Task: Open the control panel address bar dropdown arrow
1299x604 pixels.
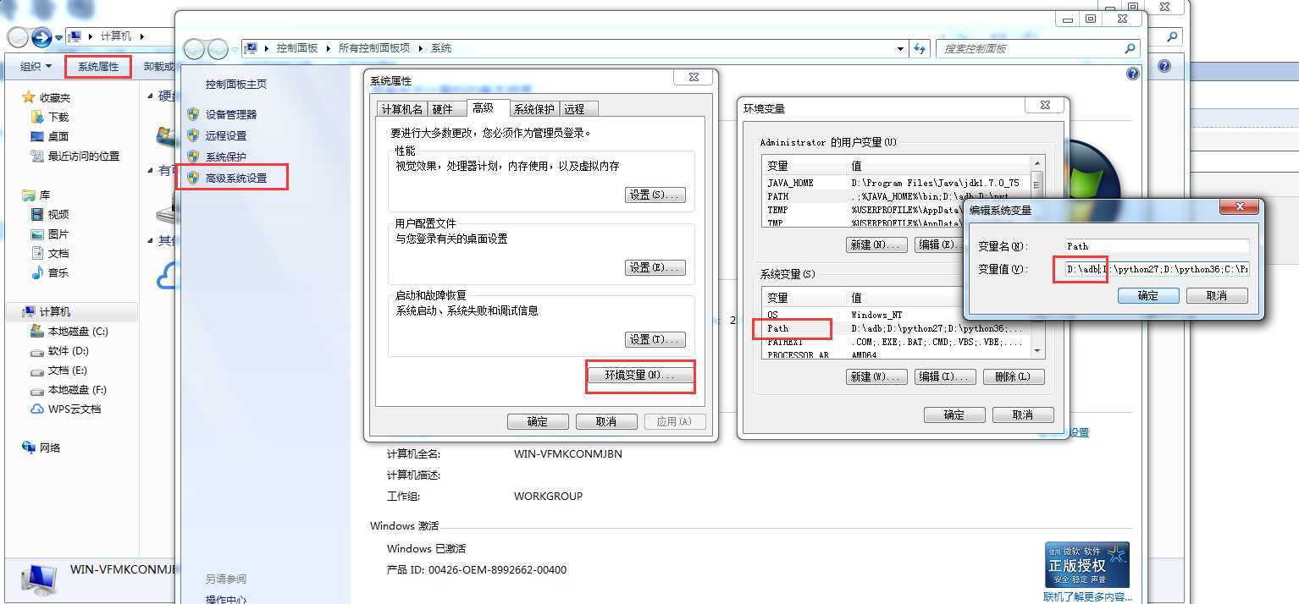Action: (x=901, y=49)
